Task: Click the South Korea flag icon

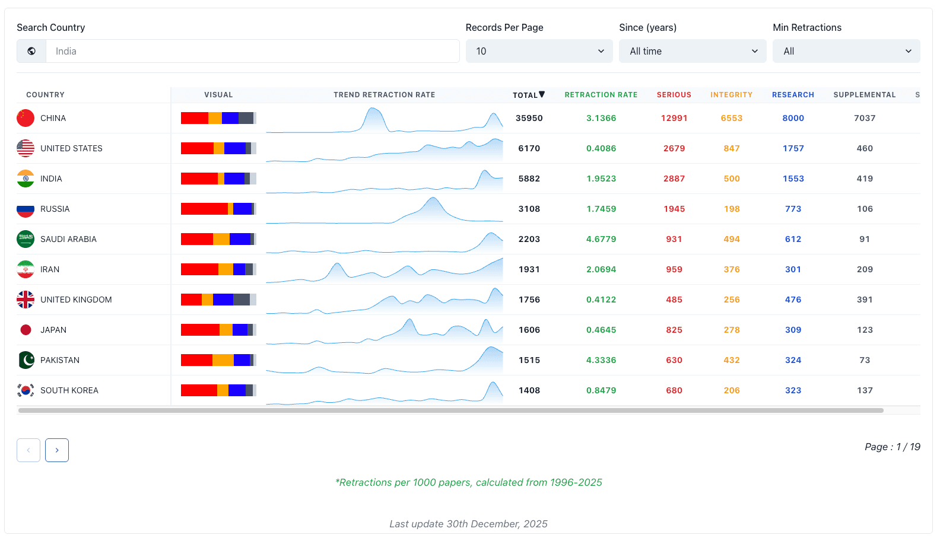Action: tap(26, 390)
